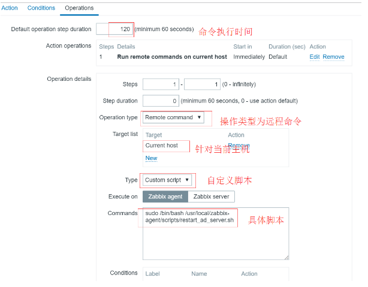Switch to the Action tab
368x287 pixels.
point(10,8)
